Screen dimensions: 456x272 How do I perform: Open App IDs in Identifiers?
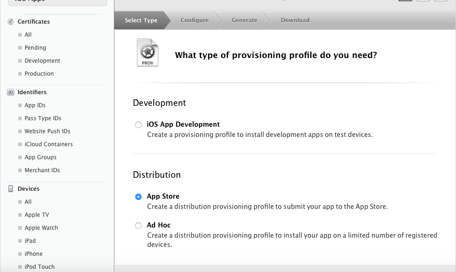pos(35,105)
